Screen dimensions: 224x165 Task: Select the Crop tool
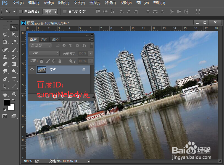[x=5, y=42]
